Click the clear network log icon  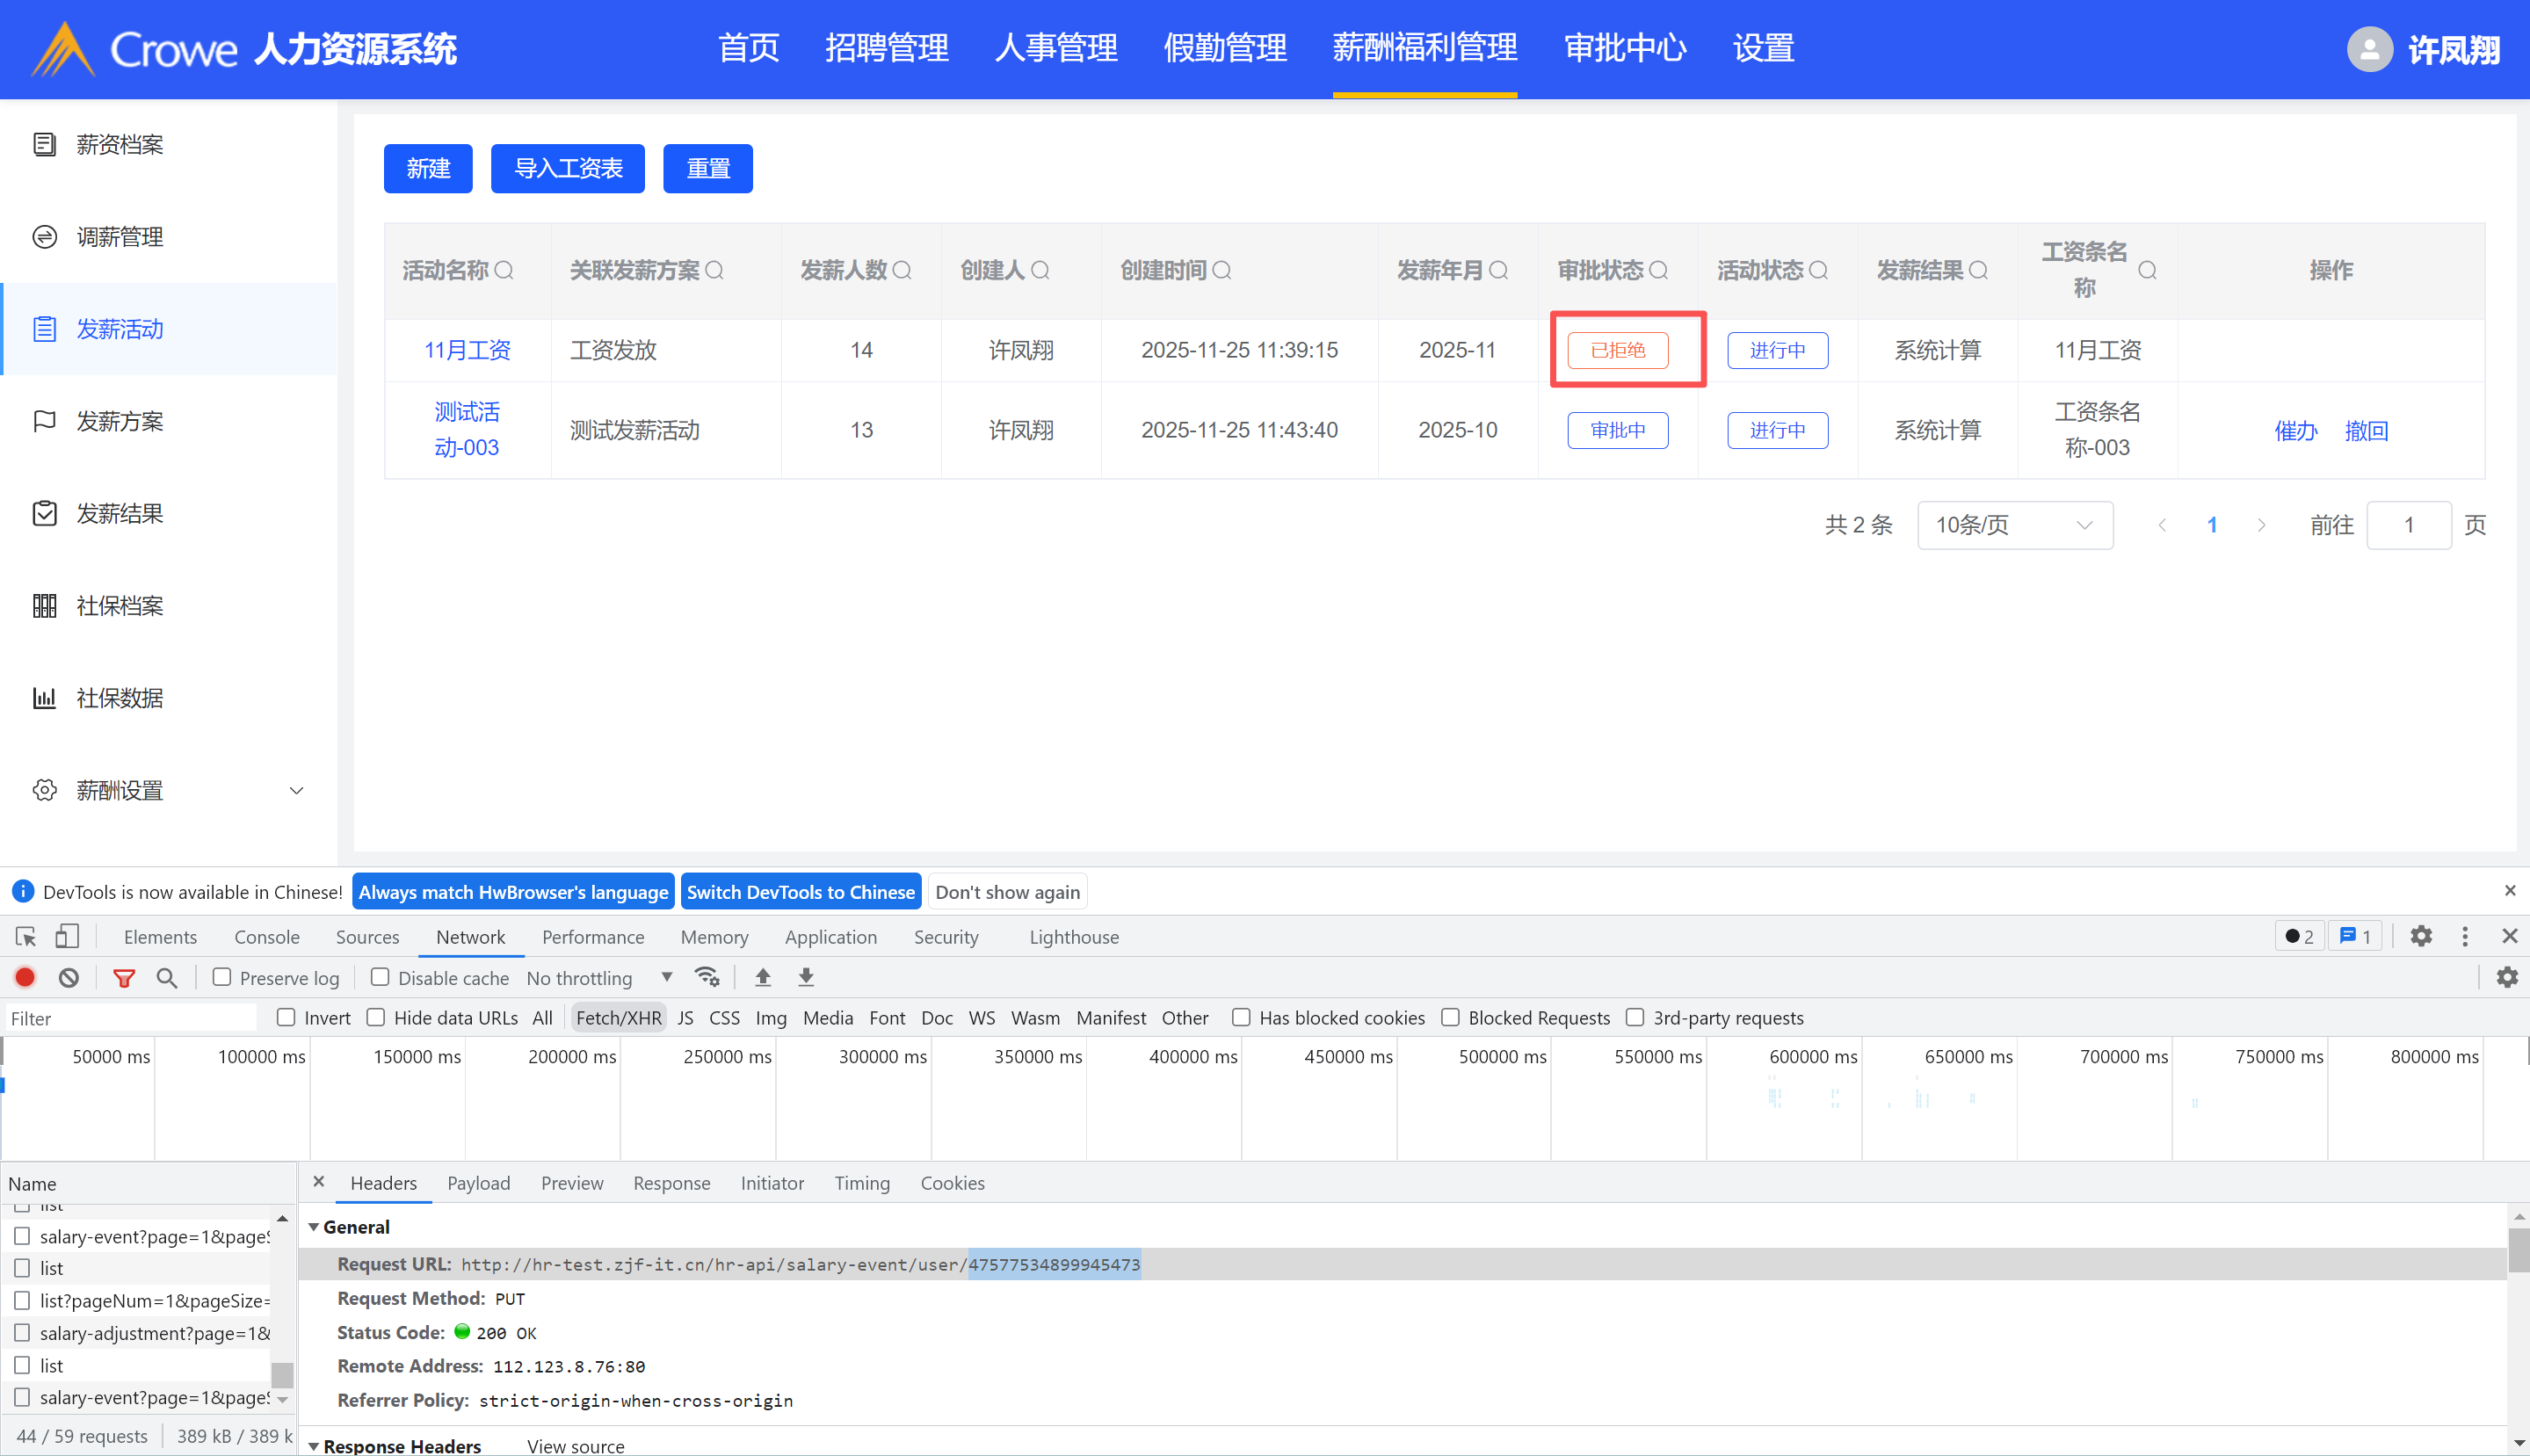[x=68, y=977]
